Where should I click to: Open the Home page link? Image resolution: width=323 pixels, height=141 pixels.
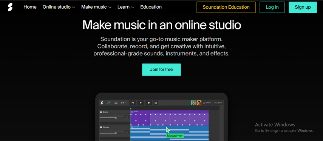click(30, 7)
